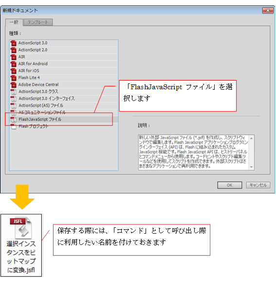Viewport: 276px width, 281px height.
Task: Switch to the テンプレート tab
Action: tap(38, 22)
